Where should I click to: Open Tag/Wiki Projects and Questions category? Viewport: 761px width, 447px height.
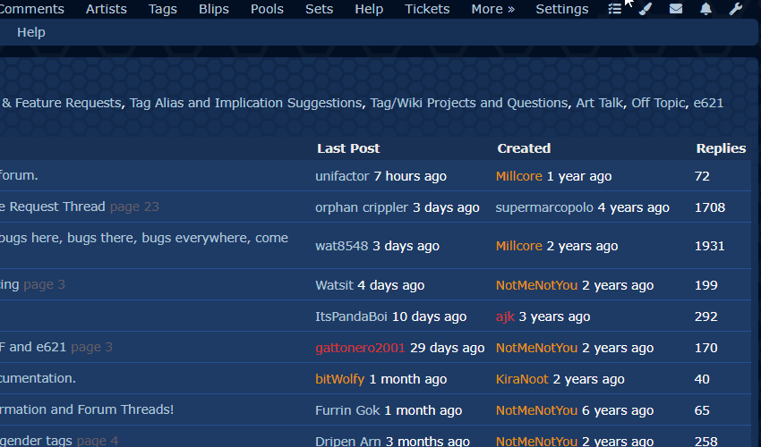pyautogui.click(x=468, y=103)
